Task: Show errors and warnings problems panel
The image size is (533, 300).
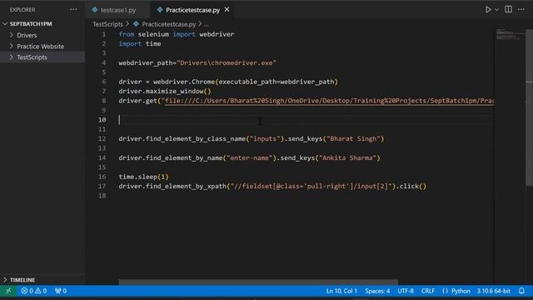Action: coord(33,291)
